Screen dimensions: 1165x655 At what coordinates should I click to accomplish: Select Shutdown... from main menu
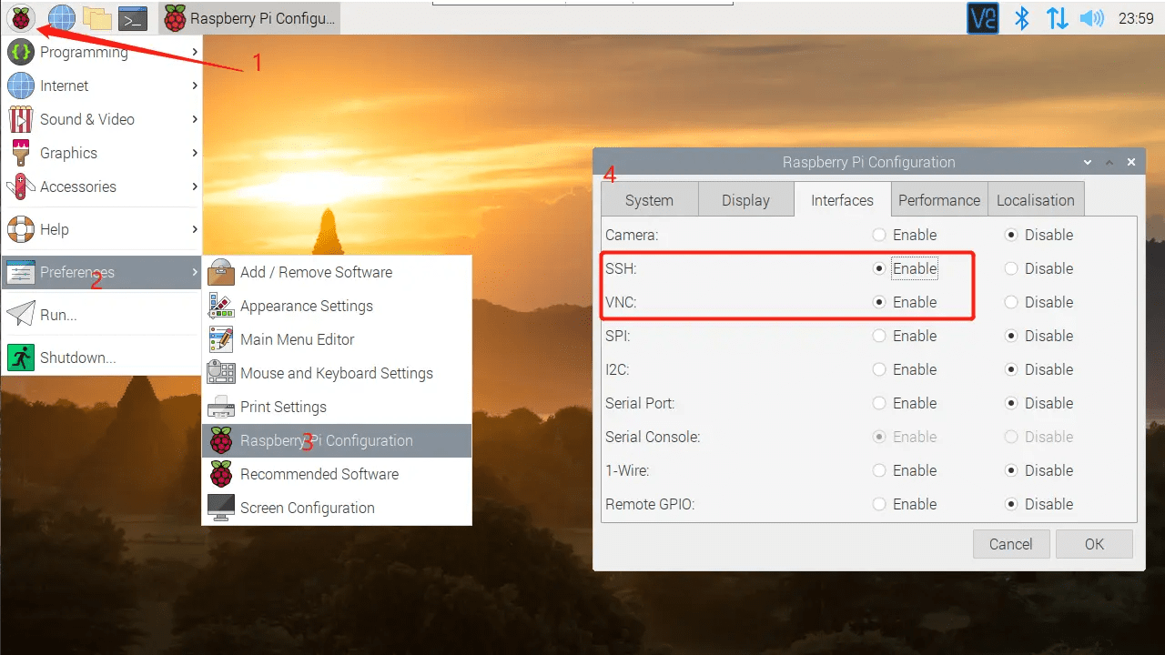click(77, 358)
